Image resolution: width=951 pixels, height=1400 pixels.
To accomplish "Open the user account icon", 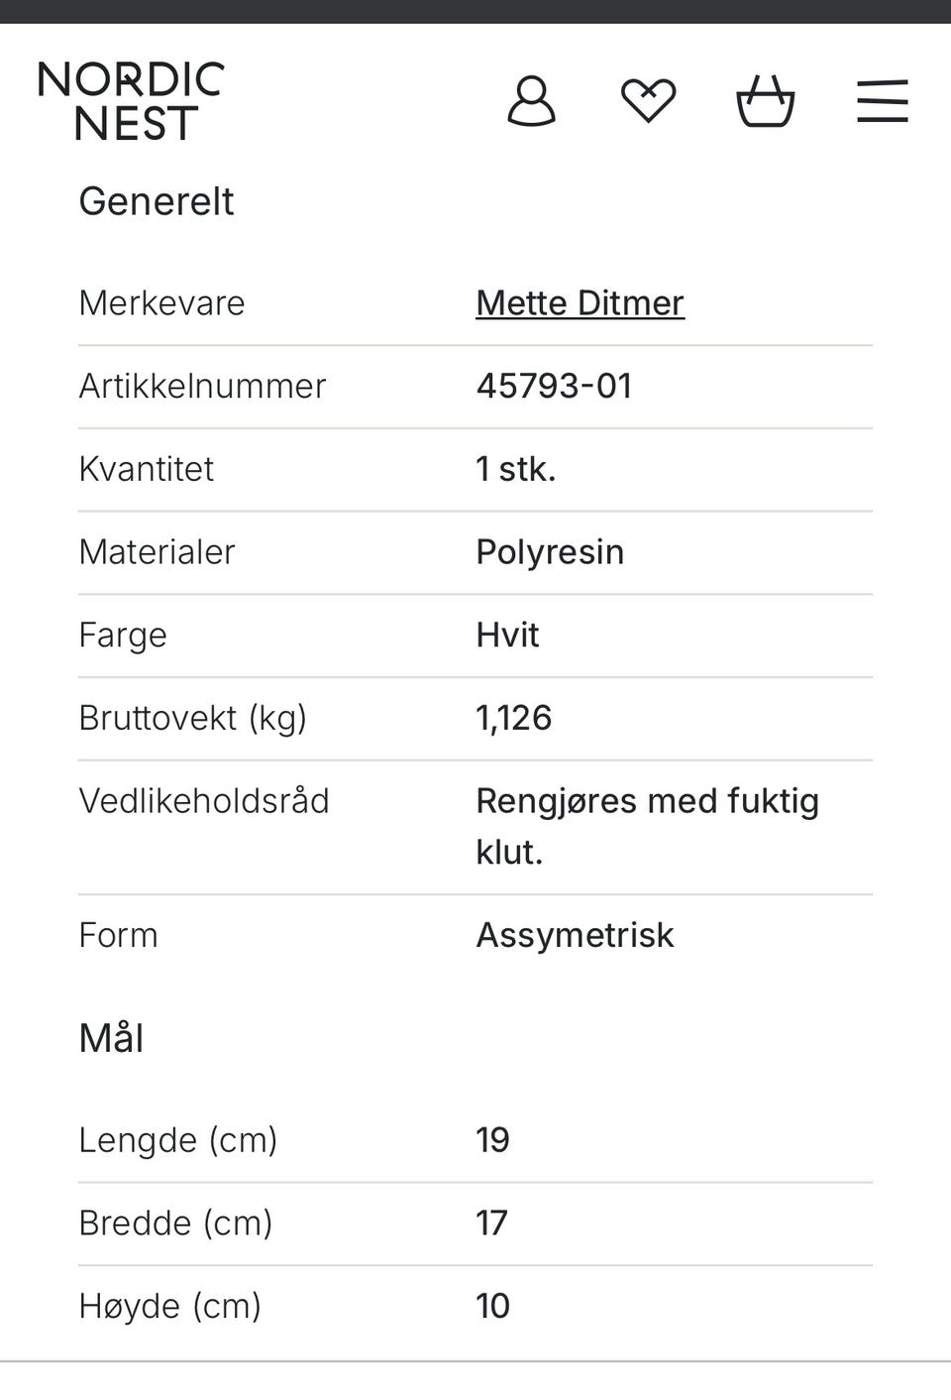I will point(531,101).
